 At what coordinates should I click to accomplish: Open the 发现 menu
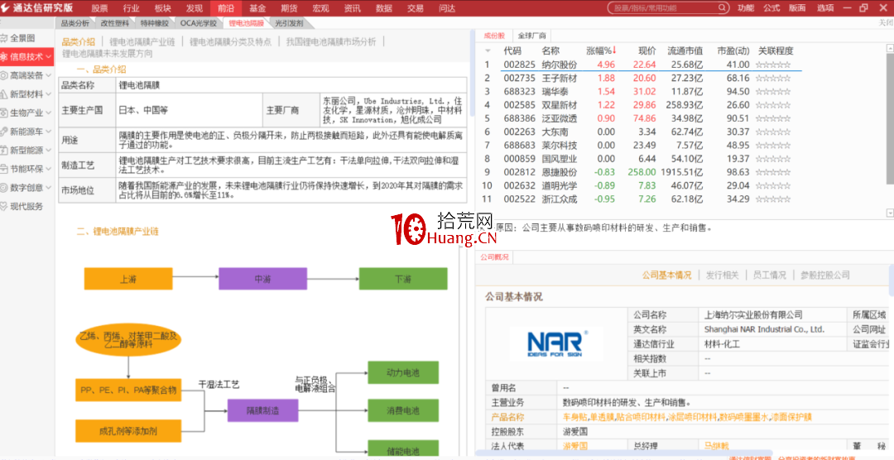click(195, 8)
